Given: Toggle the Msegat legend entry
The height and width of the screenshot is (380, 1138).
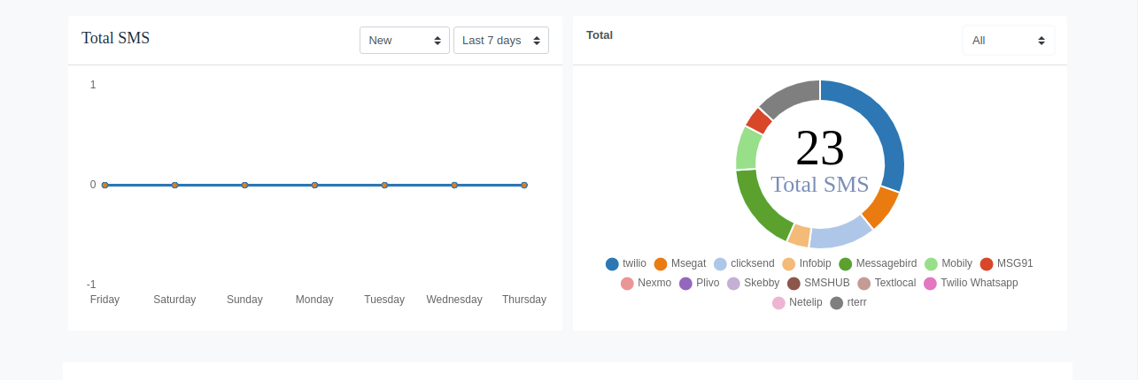Looking at the screenshot, I should [x=687, y=263].
